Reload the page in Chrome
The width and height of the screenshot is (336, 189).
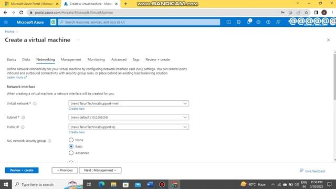point(21,13)
